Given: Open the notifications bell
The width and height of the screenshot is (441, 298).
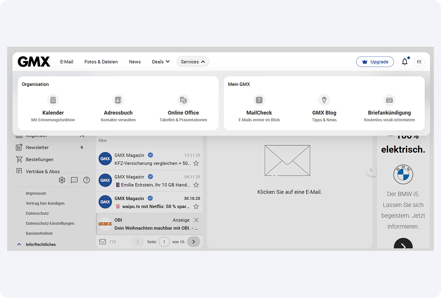Looking at the screenshot, I should coord(405,61).
